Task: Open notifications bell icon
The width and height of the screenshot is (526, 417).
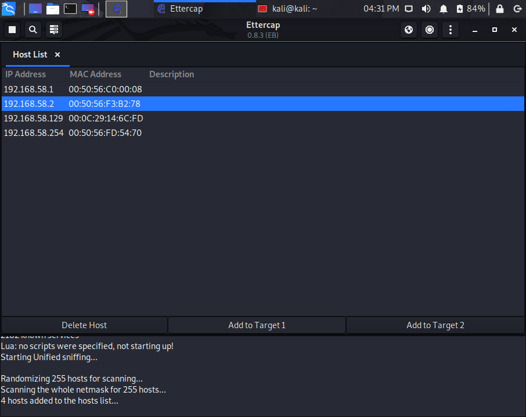Action: tap(443, 9)
